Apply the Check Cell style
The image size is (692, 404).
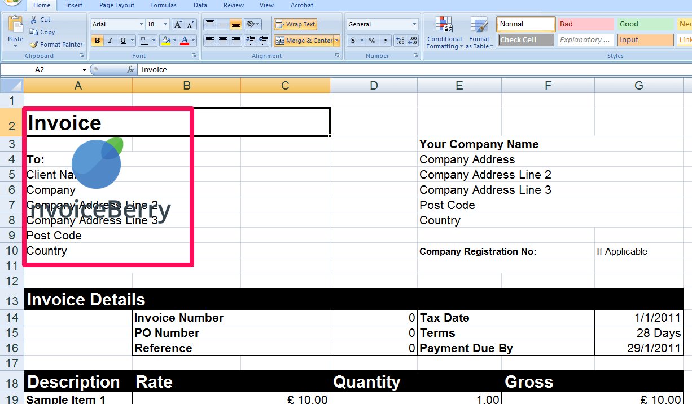pos(526,40)
